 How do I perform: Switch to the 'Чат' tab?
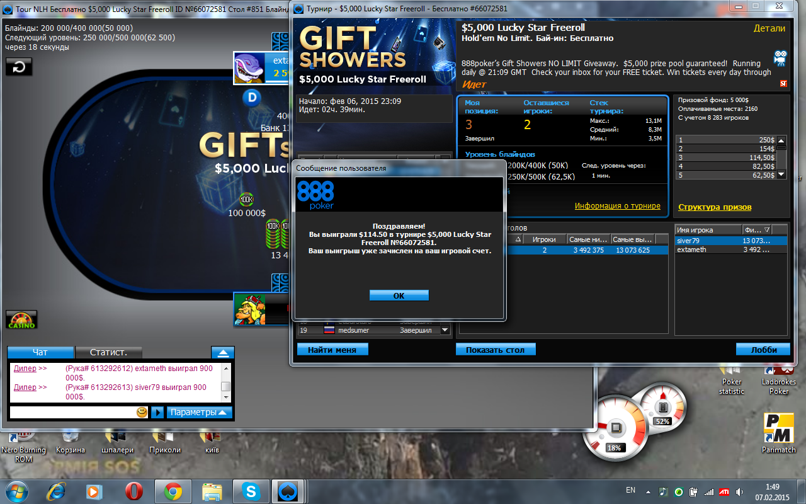click(x=40, y=352)
